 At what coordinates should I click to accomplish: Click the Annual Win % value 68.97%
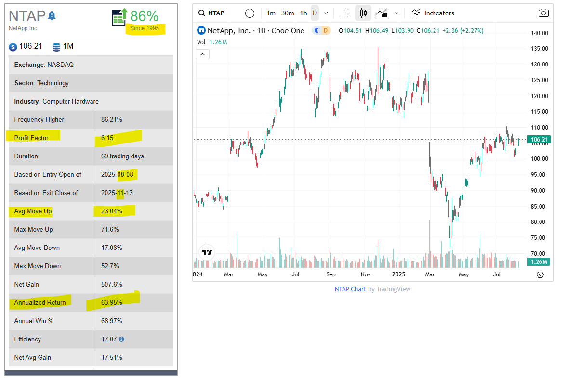coord(112,321)
